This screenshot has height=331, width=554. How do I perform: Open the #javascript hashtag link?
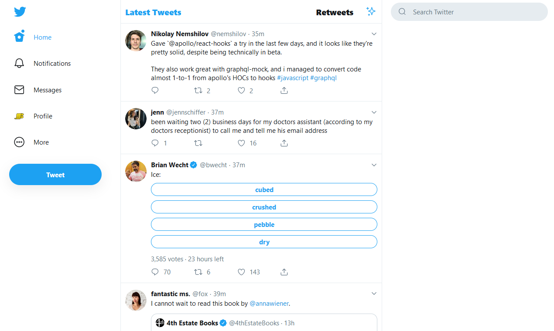click(293, 78)
